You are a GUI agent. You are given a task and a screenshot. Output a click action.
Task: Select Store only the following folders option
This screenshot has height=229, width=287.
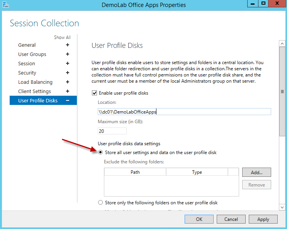101,203
